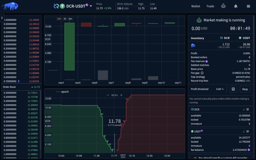
Task: Click the 24 Hr. Volume 136.2 USD
Action: tap(123, 8)
